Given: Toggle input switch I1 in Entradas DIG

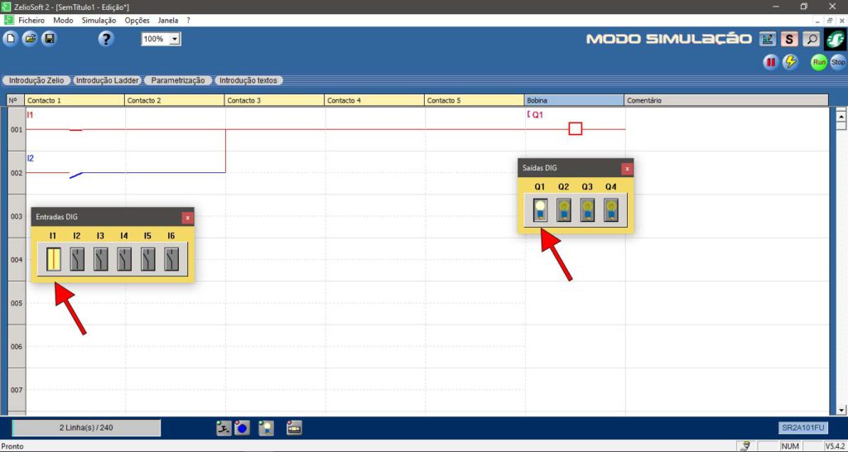Looking at the screenshot, I should pos(53,260).
